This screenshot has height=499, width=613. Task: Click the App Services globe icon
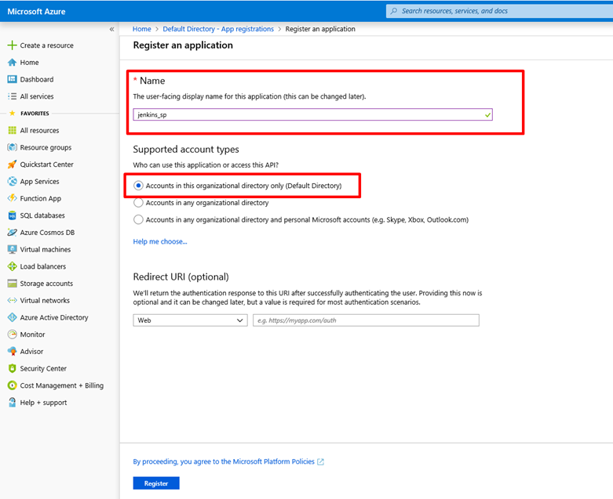click(x=12, y=182)
